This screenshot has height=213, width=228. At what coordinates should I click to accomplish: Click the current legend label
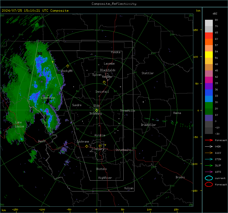click(x=220, y=178)
